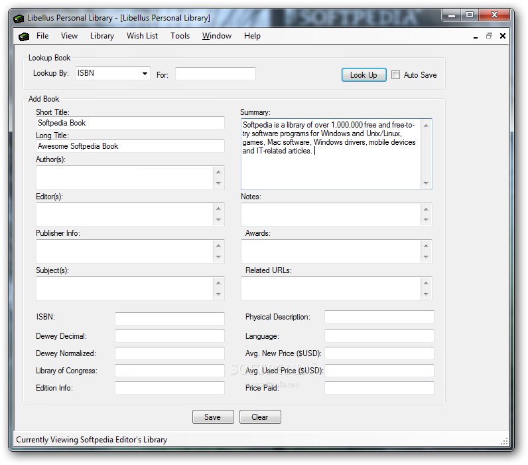Image resolution: width=528 pixels, height=465 pixels.
Task: Maximize the Libellus main window
Action: (x=470, y=15)
